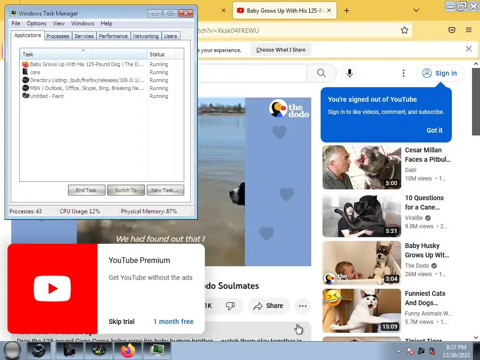Click 1 month free in Premium popup

[x=173, y=322]
